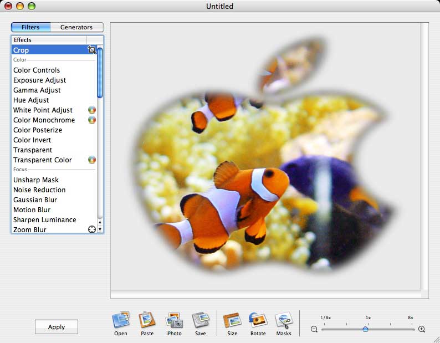Click the Effects column header
Viewport: 440px width, 343px height.
coord(49,40)
